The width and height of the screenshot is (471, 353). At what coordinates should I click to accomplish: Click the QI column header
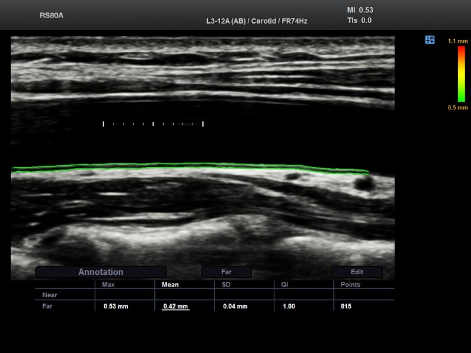[x=284, y=285]
